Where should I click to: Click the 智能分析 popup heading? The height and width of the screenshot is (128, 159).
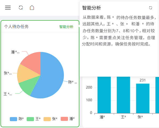[91, 8]
